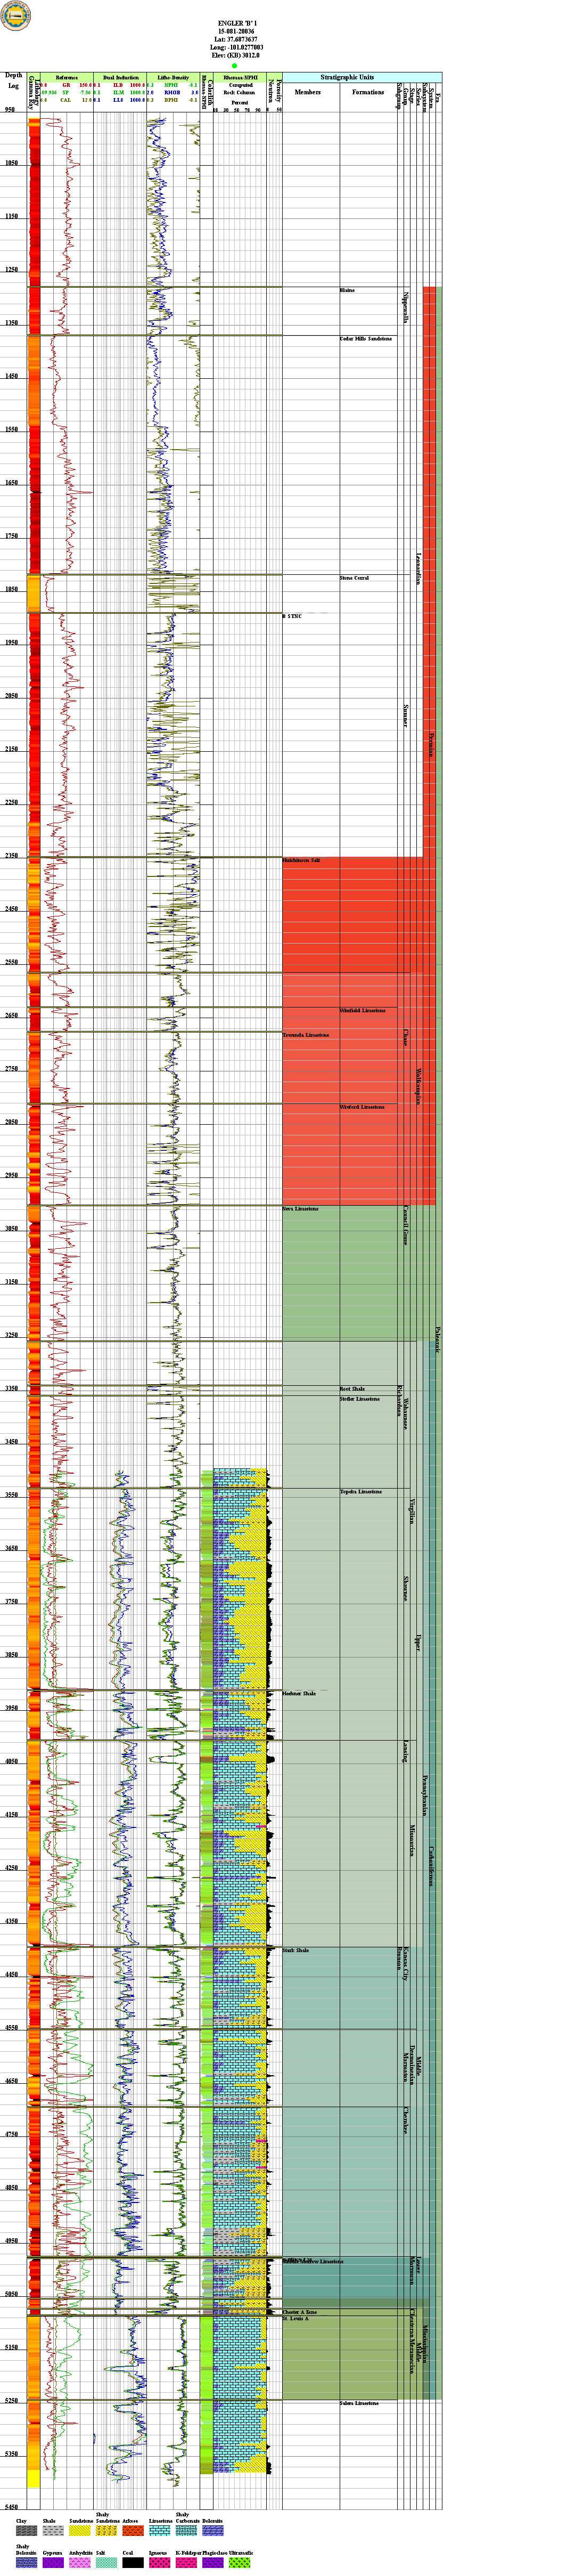
Task: Click the 'Lat: 37.6873637' text
Action: click(x=236, y=39)
